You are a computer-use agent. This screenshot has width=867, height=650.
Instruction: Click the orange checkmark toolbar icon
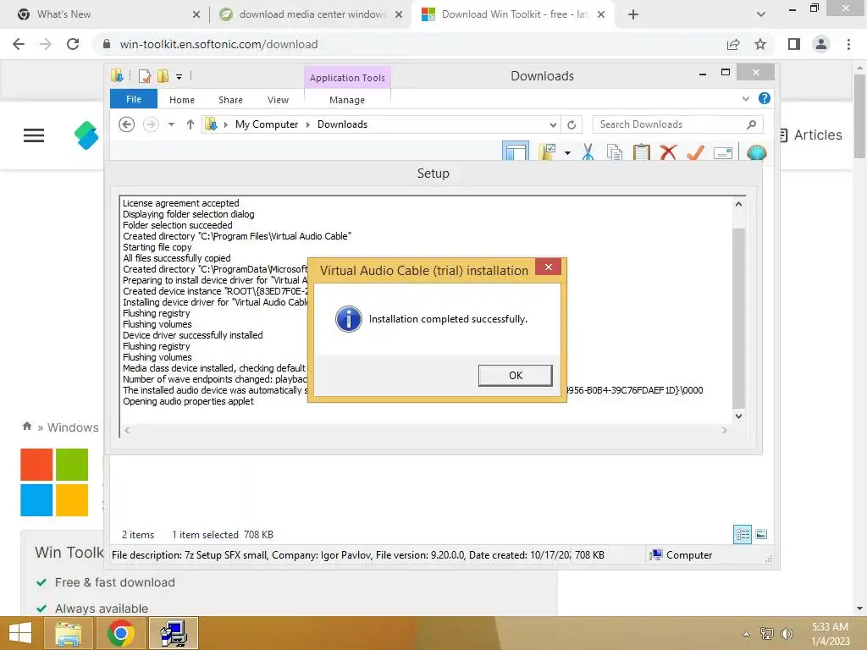(695, 152)
